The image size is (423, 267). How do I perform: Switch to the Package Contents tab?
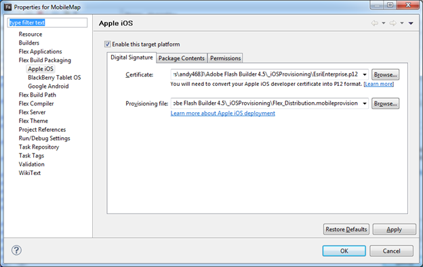pos(182,58)
